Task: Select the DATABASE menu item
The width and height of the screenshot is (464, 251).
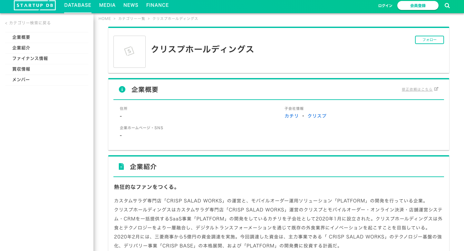Action: tap(78, 5)
